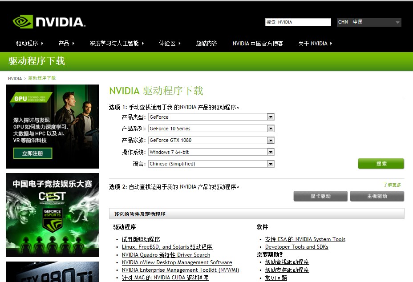Open 常见问题 link
Screen dimensions: 413x282
(x=276, y=278)
